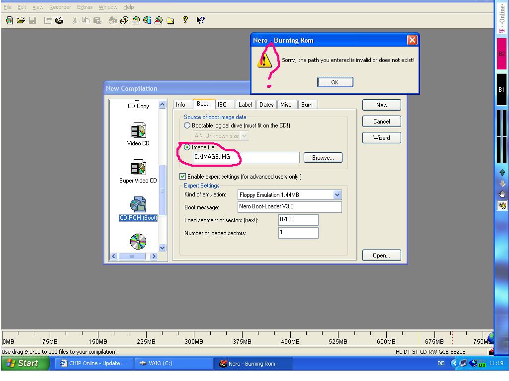This screenshot has height=381, width=509.
Task: Open the Kind of emulation dropdown
Action: tap(338, 194)
